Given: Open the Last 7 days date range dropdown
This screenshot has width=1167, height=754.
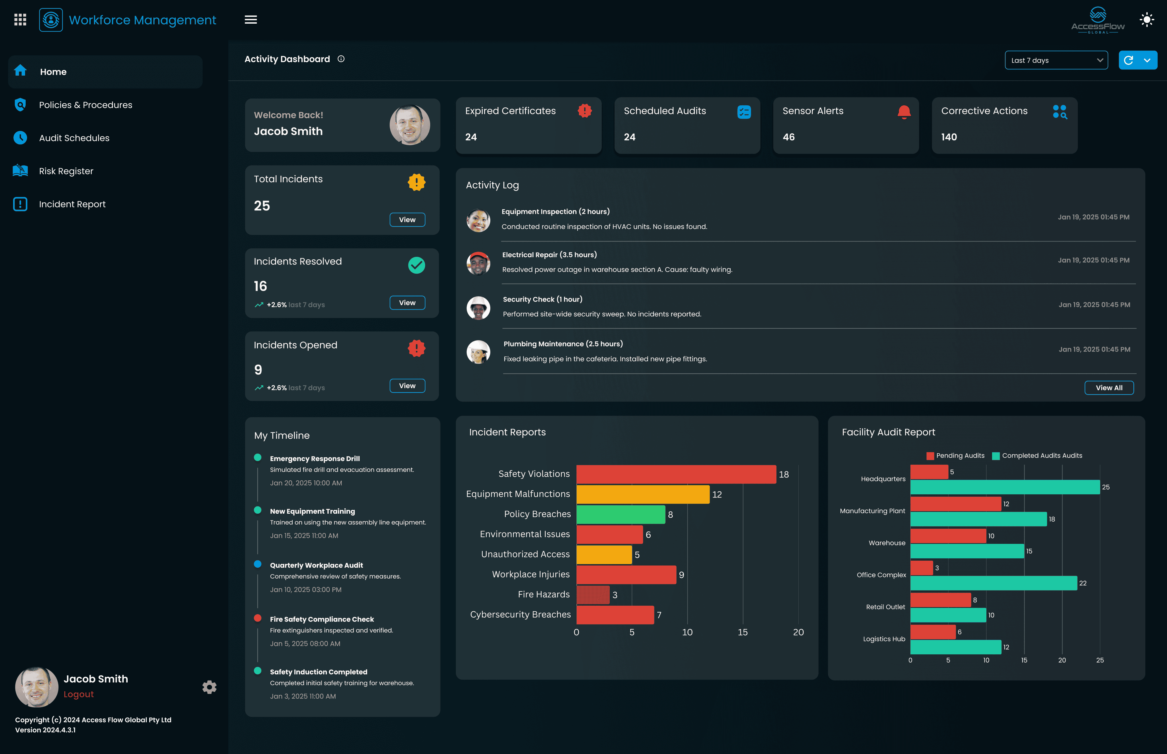Looking at the screenshot, I should click(x=1056, y=60).
